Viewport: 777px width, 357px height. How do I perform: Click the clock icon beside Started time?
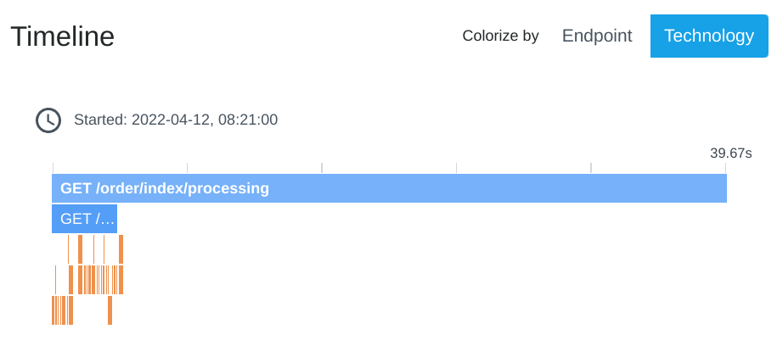[48, 120]
